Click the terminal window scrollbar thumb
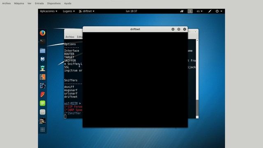The image size is (263, 148). click(x=197, y=108)
